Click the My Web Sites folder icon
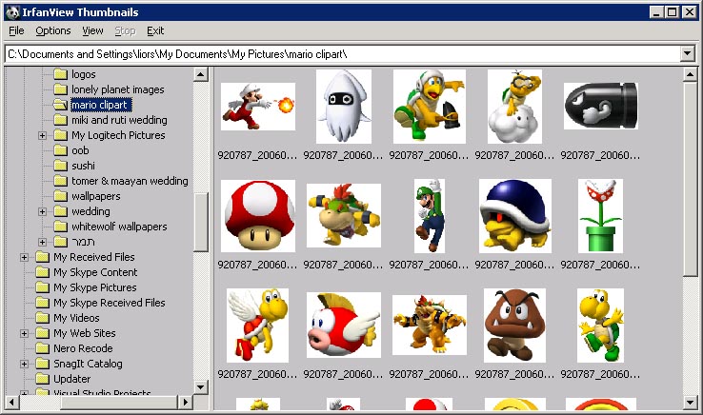 [x=42, y=333]
